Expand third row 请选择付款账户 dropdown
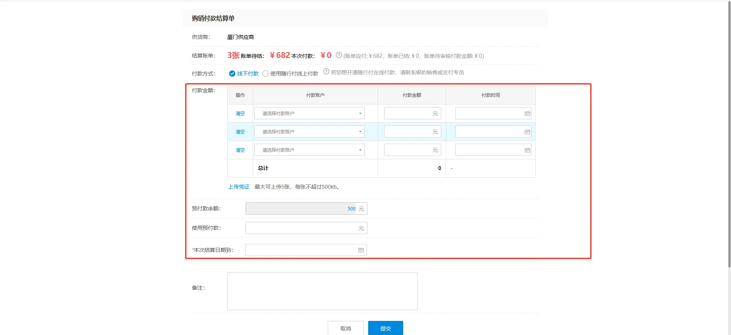The width and height of the screenshot is (731, 335). [309, 150]
